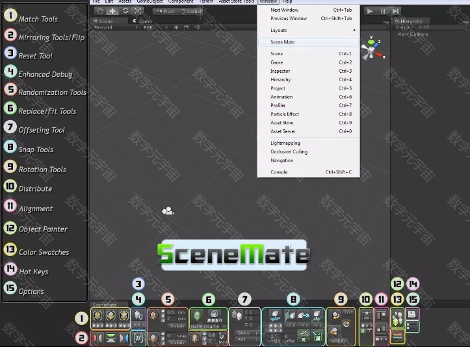
Task: Toggle the scene overlay image icon
Action: 186,27
